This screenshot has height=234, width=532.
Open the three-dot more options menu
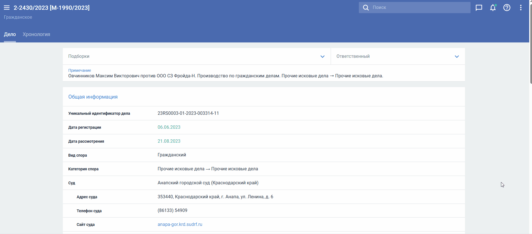click(521, 8)
